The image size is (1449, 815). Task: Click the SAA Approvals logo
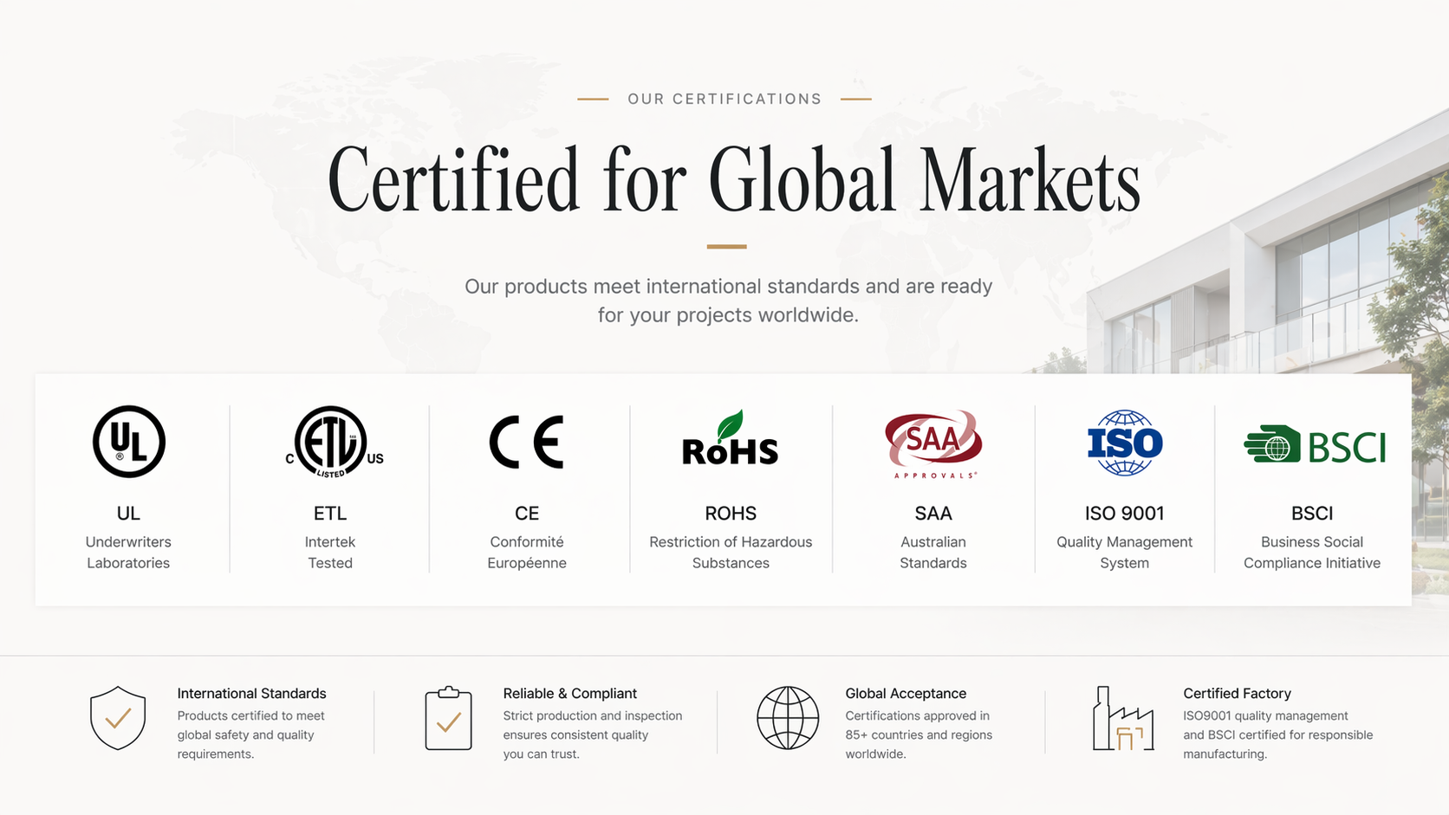[933, 443]
